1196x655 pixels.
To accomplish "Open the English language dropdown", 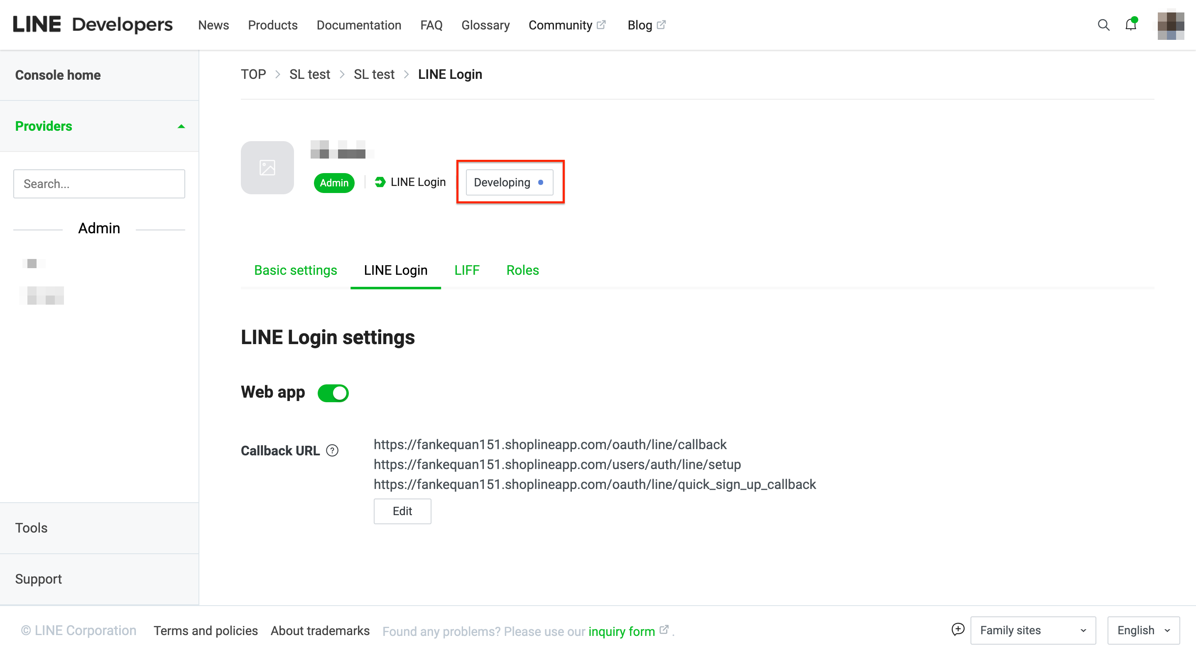I will pos(1143,631).
